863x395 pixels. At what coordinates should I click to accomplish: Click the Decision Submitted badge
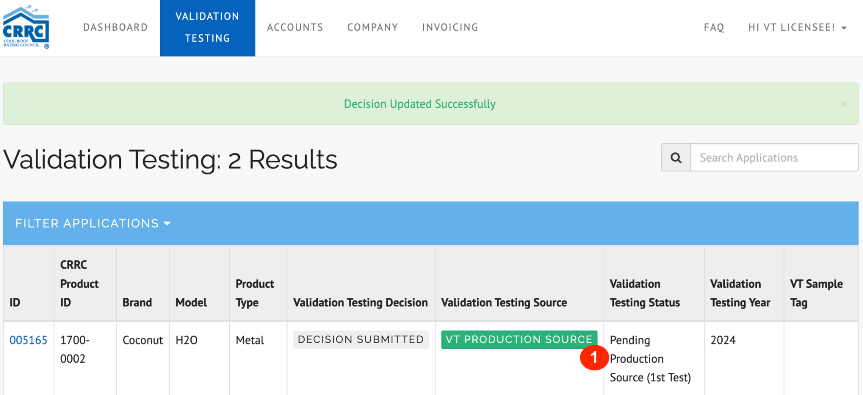tap(360, 340)
